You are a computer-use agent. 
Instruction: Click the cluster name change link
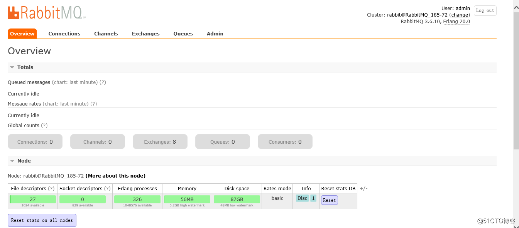pos(460,15)
